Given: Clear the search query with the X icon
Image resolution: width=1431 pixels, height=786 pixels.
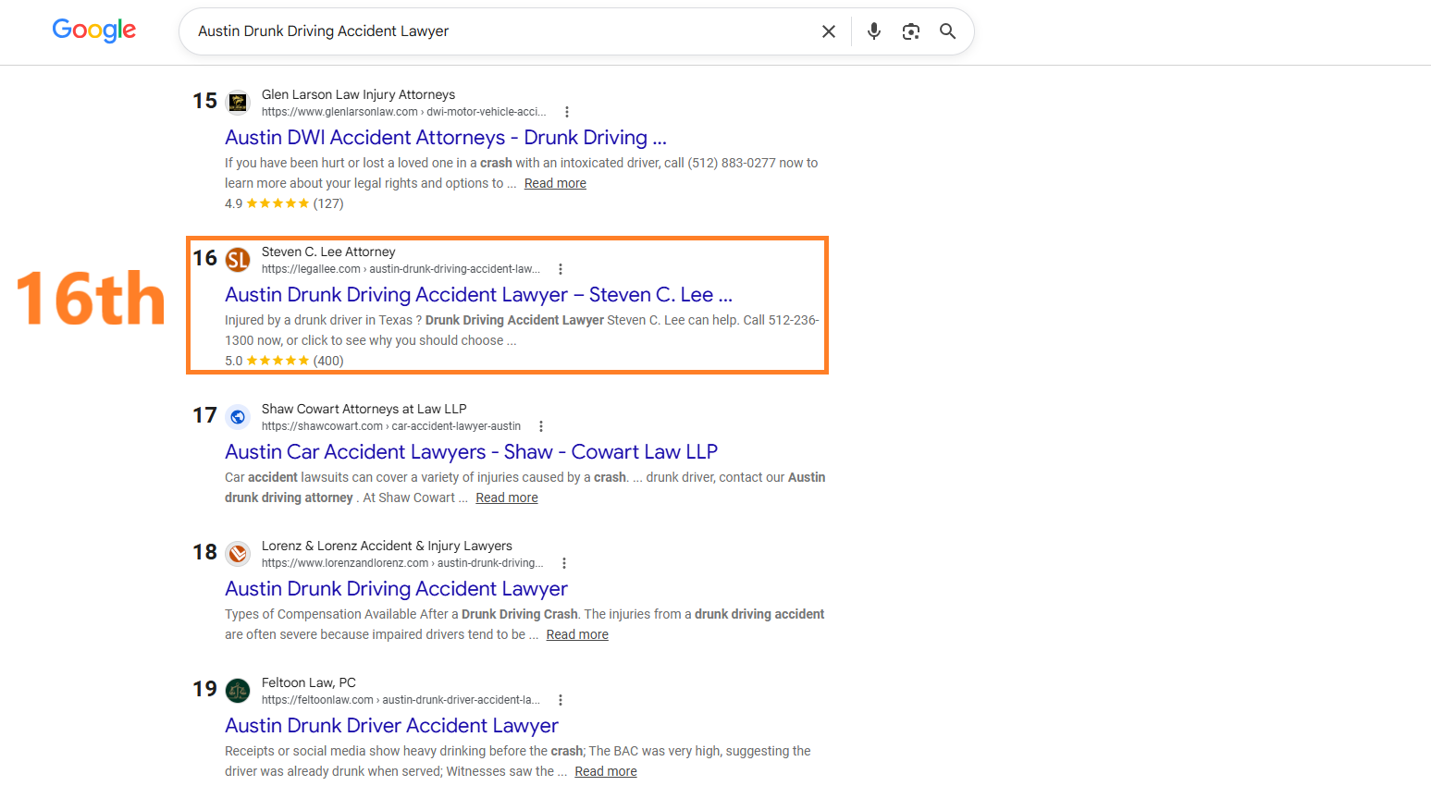Looking at the screenshot, I should point(829,31).
